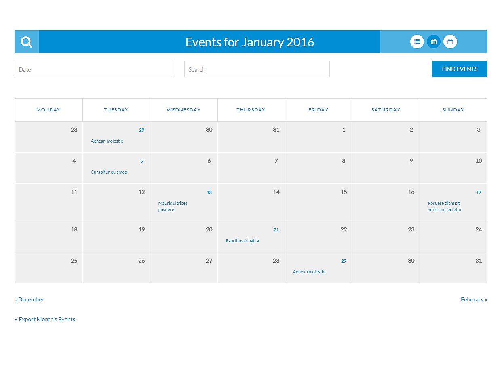
Task: Click the Friday column header
Action: [x=318, y=110]
